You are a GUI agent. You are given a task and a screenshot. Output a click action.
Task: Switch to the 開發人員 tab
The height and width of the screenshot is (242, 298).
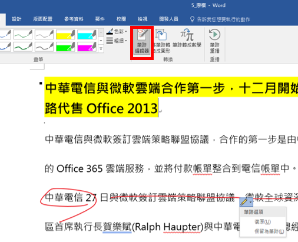point(168,19)
